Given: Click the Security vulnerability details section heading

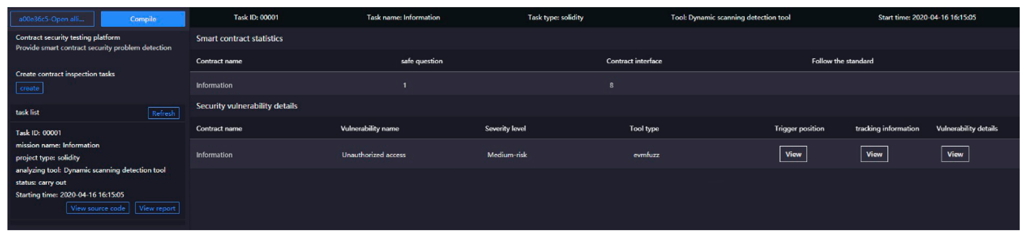Looking at the screenshot, I should pyautogui.click(x=247, y=106).
